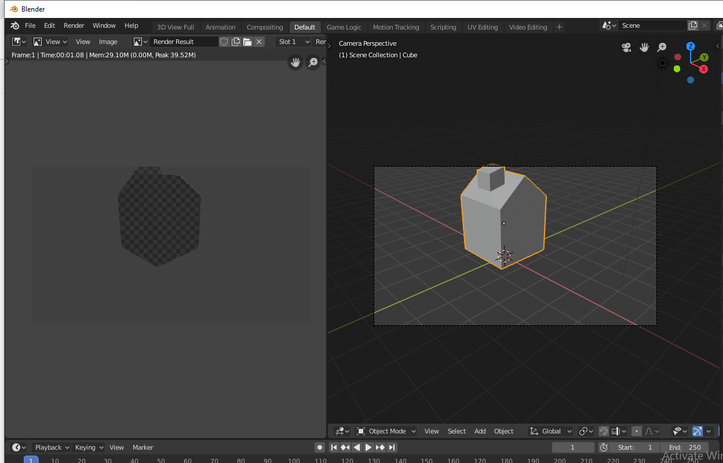723x463 pixels.
Task: Open the Edit menu
Action: tap(50, 25)
